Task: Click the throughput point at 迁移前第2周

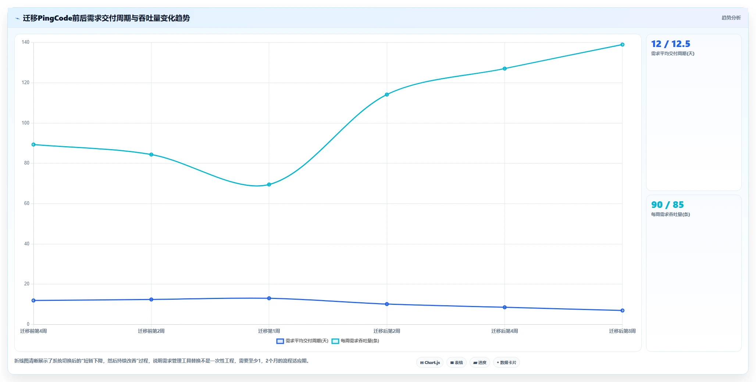Action: [151, 155]
